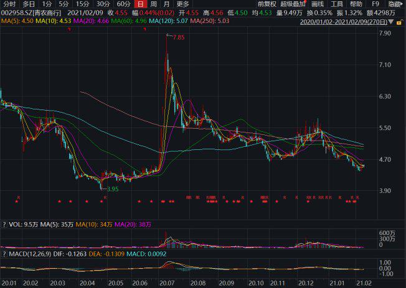Open the 画线 drawing tool button
Image resolution: width=406 pixels, height=288 pixels.
[x=318, y=4]
